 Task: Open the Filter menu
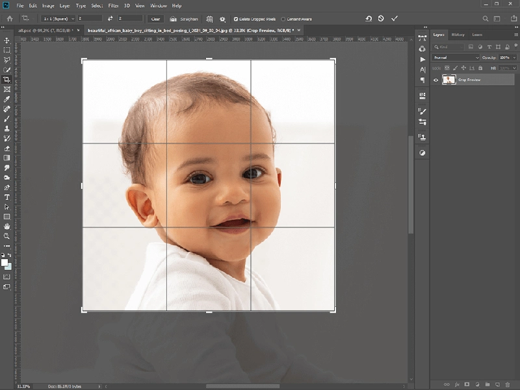pos(113,6)
